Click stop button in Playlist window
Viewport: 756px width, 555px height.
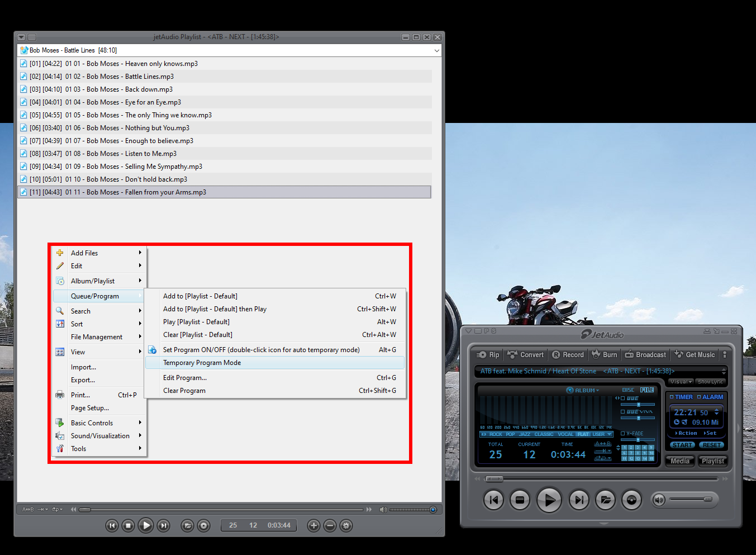tap(128, 525)
